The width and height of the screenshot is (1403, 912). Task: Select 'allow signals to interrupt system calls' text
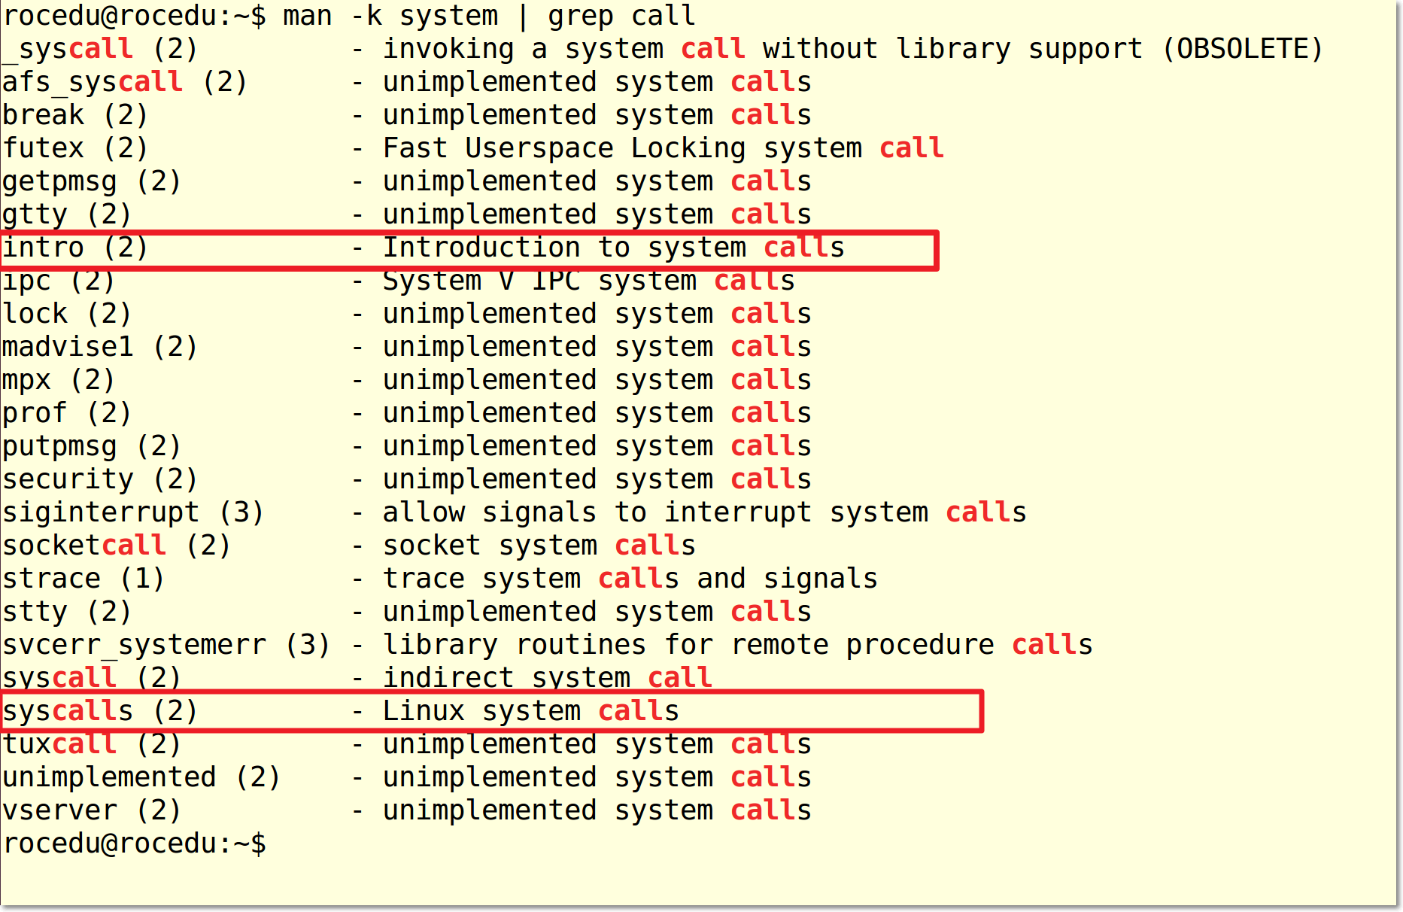click(705, 512)
